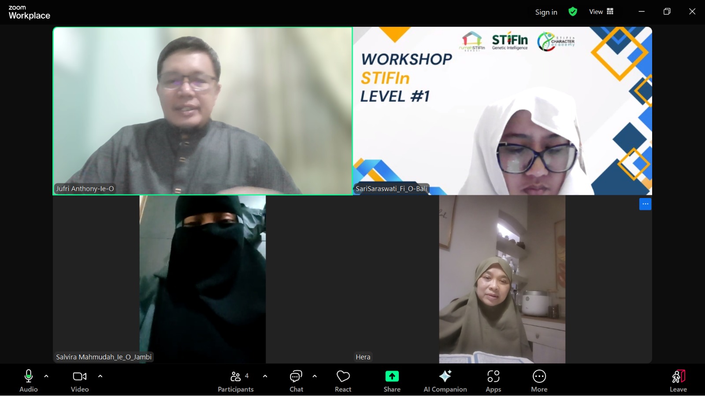Select Salvira Mahmudah_Ie_O_Jambi video tile
The image size is (705, 396).
tap(203, 279)
